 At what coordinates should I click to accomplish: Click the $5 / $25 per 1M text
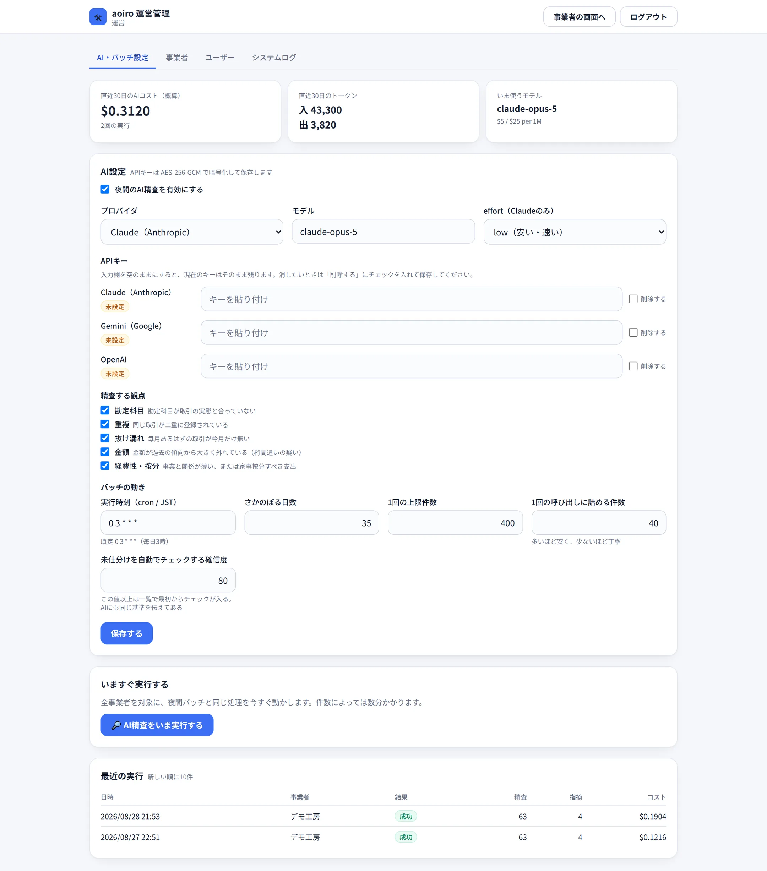519,121
